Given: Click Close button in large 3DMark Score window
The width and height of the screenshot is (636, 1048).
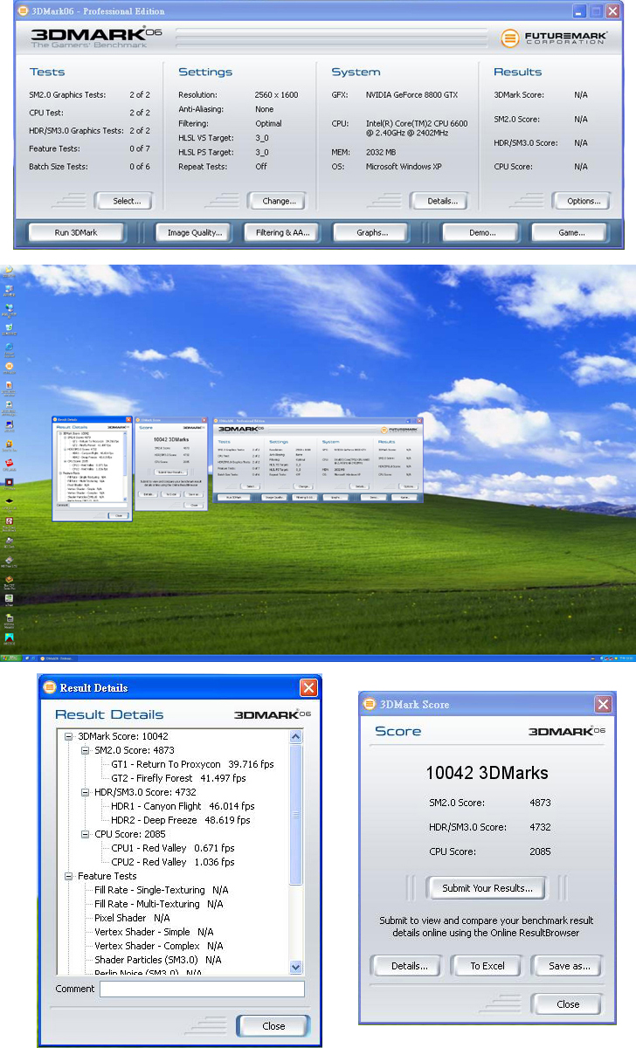Looking at the screenshot, I should (x=568, y=1004).
